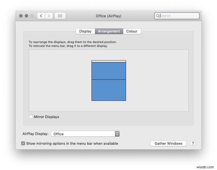This screenshot has height=170, width=217.
Task: Click the search magnifier icon
Action: pos(157,16)
